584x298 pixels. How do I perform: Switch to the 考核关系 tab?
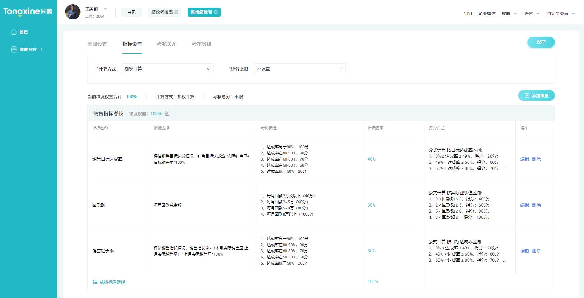[x=167, y=44]
